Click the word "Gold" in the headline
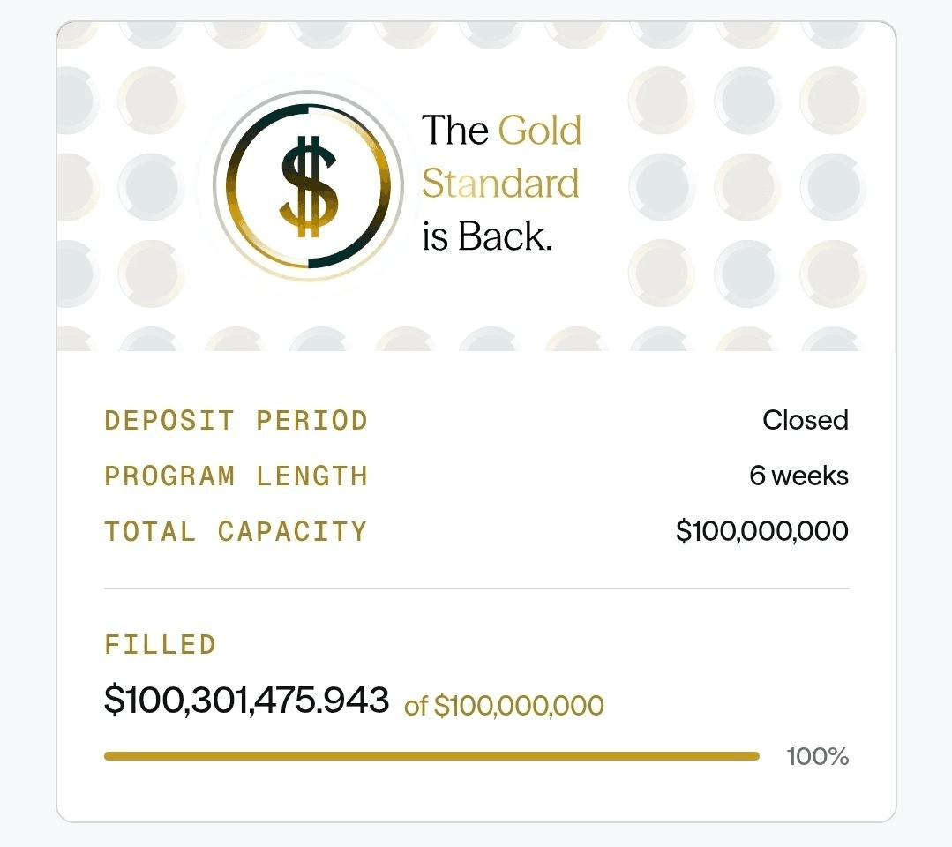This screenshot has height=847, width=952. click(540, 131)
